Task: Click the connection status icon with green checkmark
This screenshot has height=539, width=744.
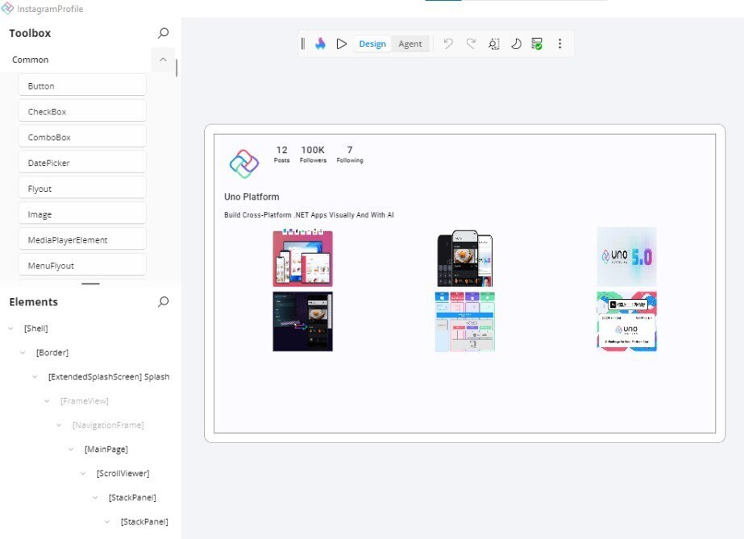Action: pyautogui.click(x=537, y=44)
